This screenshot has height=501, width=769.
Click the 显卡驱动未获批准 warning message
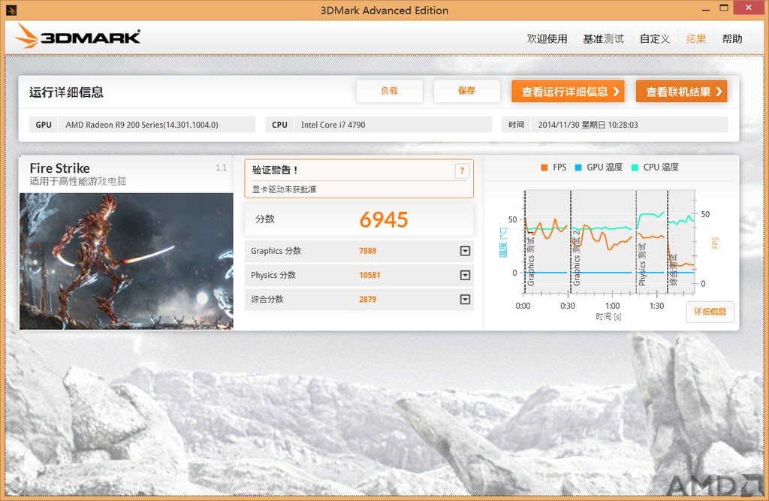pyautogui.click(x=284, y=189)
